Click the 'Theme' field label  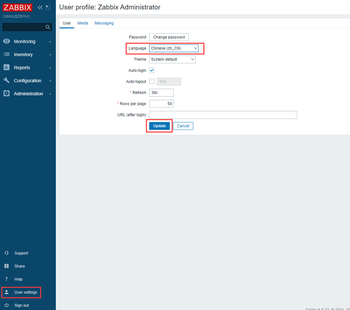tap(140, 59)
